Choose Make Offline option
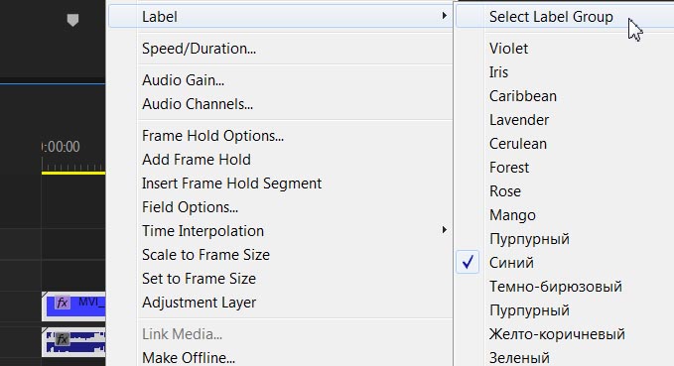Screen dimensions: 674x366 click(189, 358)
